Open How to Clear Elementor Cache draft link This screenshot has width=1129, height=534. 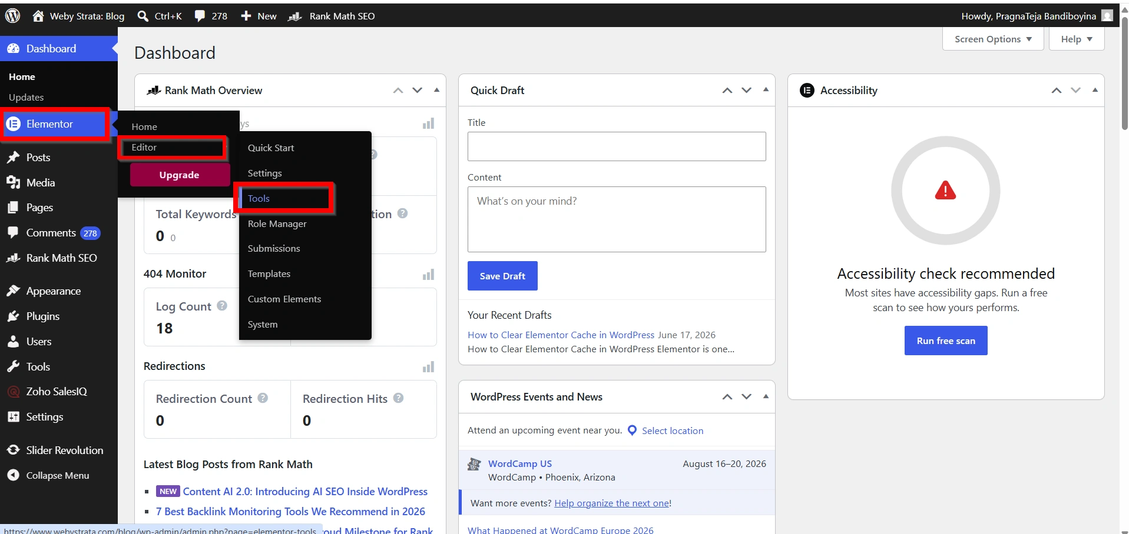tap(561, 335)
